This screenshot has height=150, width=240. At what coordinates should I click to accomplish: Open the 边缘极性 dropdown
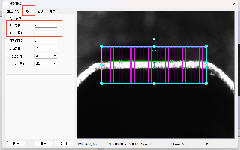46,56
